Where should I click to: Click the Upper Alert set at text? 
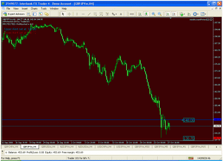(x=20, y=29)
